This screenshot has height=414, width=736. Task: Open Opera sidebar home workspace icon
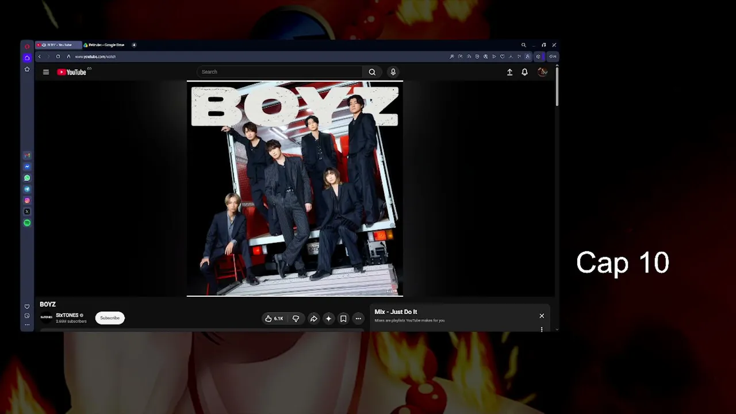click(x=27, y=57)
